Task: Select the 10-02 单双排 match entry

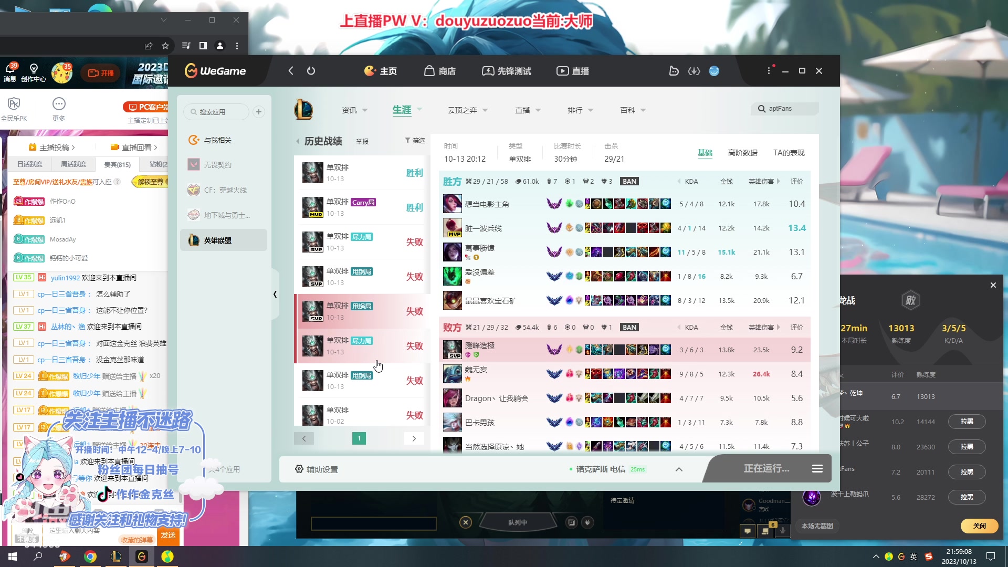Action: [362, 415]
